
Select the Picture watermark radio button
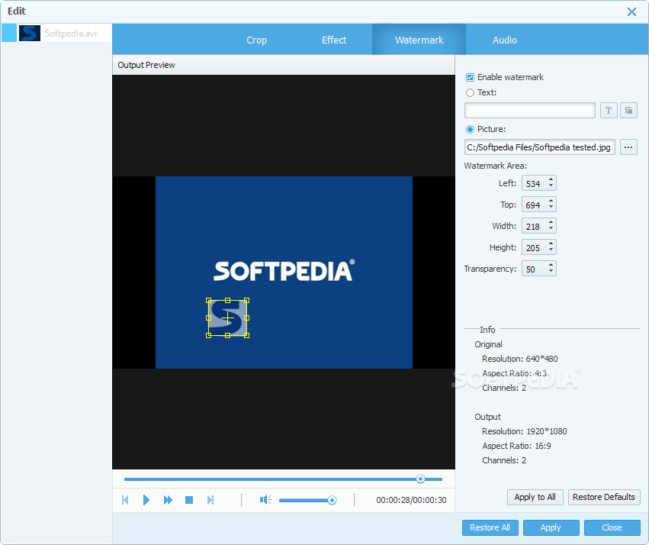[470, 129]
